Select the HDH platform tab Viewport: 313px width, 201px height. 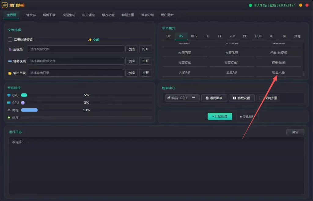pos(258,36)
